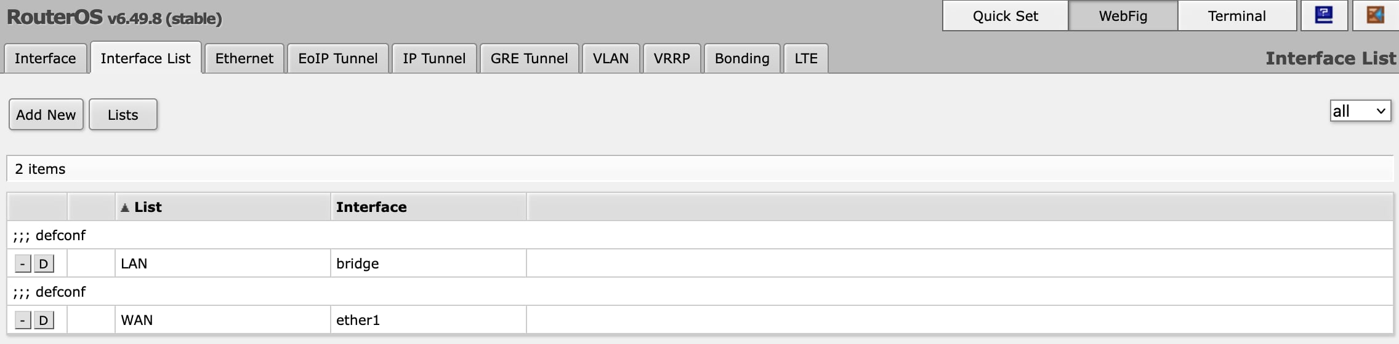Remove the LAN bridge entry with minus

[23, 264]
